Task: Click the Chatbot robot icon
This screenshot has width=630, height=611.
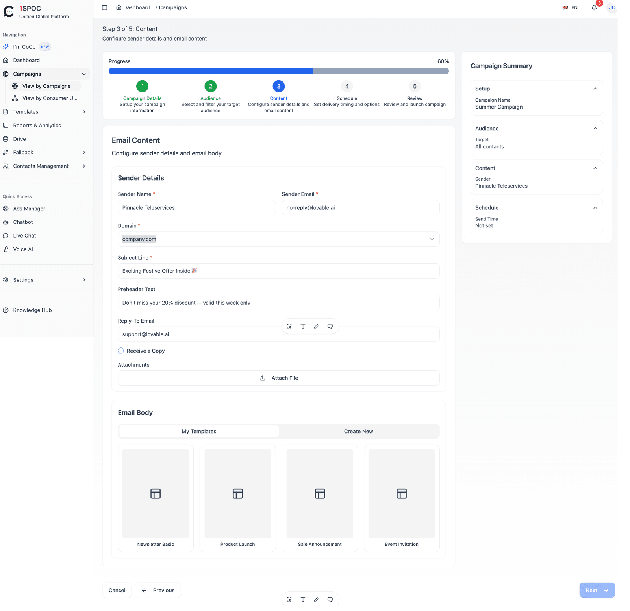Action: pyautogui.click(x=6, y=222)
